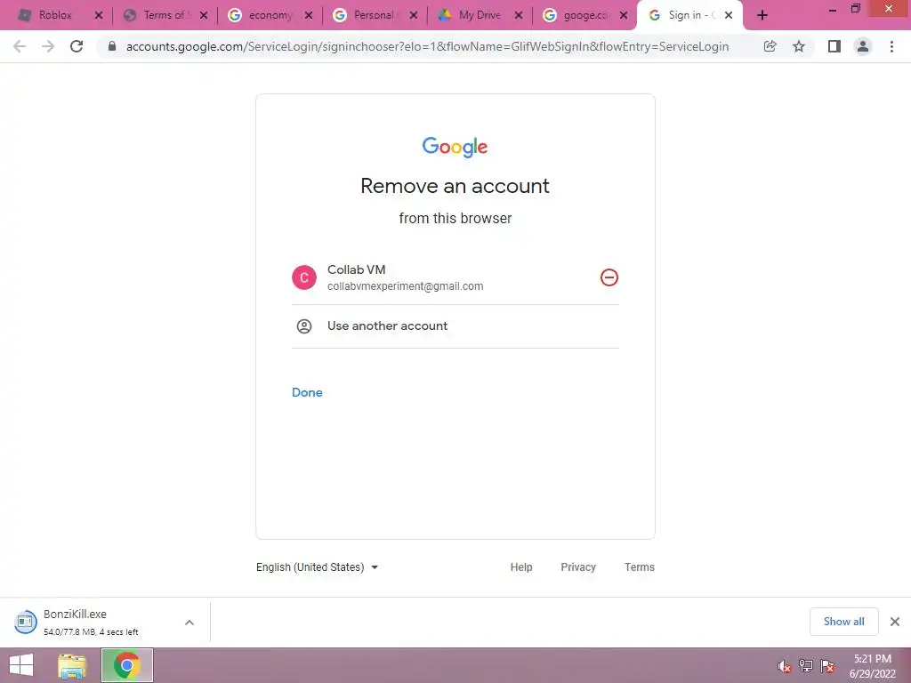Close the Terms of tab
This screenshot has height=683, width=911.
click(204, 15)
